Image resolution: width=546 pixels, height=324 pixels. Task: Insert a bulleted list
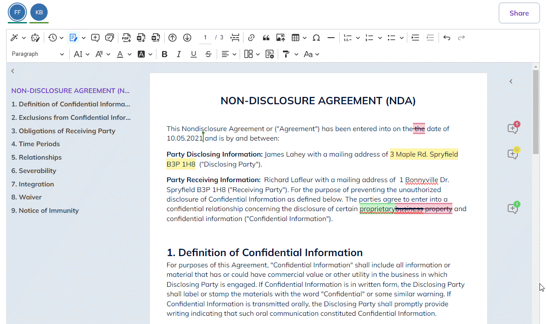(x=392, y=38)
